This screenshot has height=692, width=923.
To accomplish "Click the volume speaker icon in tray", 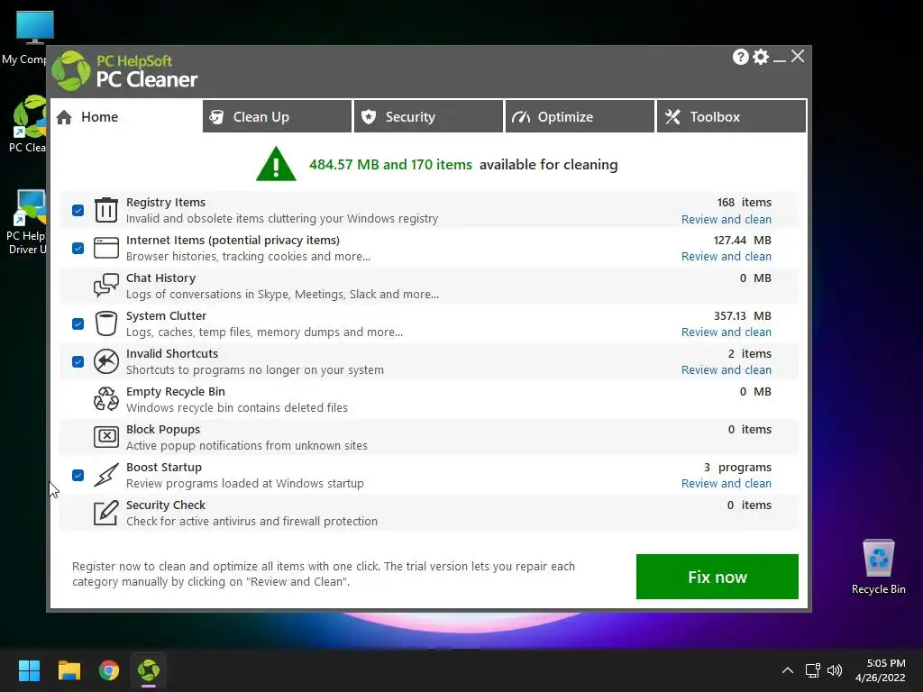I will 835,670.
